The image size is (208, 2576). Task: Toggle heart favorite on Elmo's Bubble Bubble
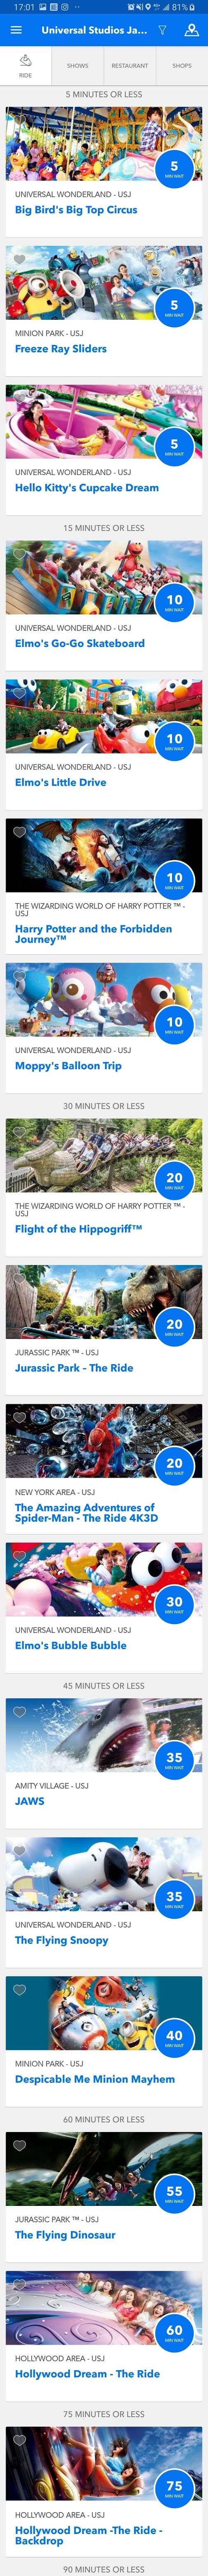tap(19, 1556)
